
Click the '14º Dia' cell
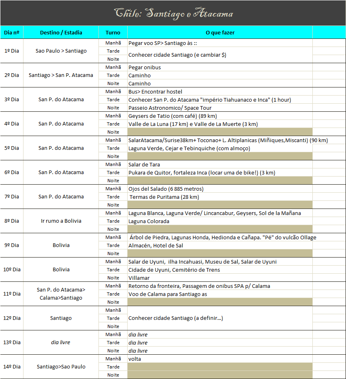(12, 367)
